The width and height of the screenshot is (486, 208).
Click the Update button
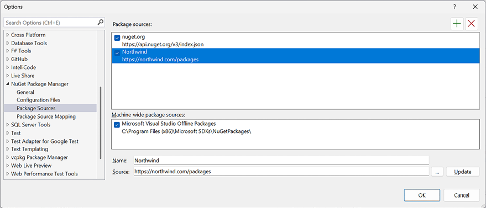click(x=463, y=172)
